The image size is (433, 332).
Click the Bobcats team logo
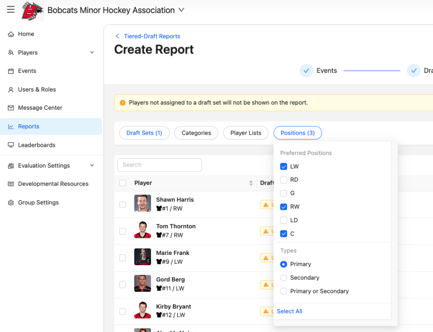coord(33,11)
